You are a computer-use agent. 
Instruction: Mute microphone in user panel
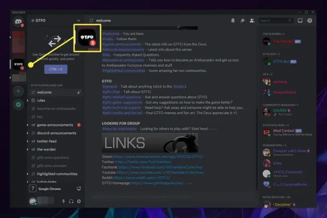point(63,201)
